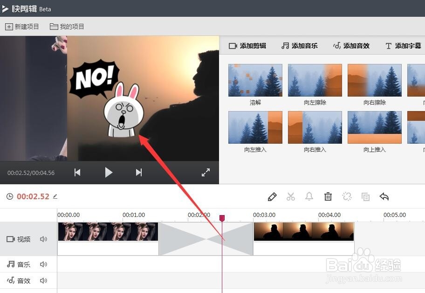This screenshot has height=293, width=425.
Task: Select the transition block between clips
Action: 206,239
